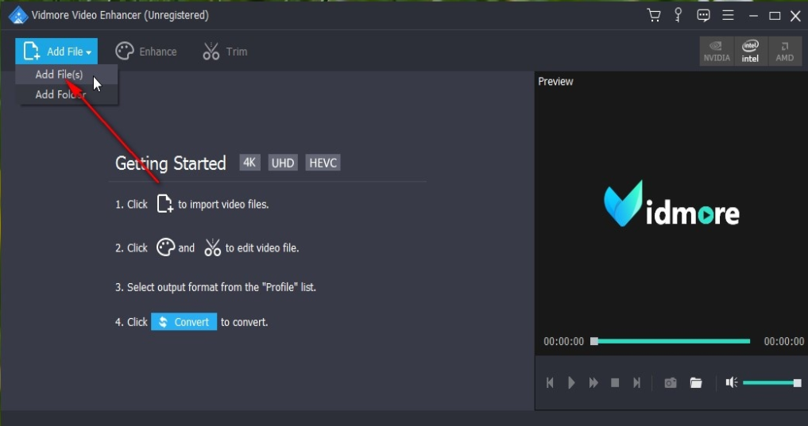Open the feedback chat icon
This screenshot has width=808, height=426.
pos(703,15)
